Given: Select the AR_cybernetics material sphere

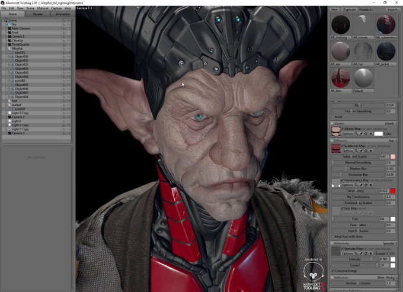Looking at the screenshot, I should tap(386, 25).
